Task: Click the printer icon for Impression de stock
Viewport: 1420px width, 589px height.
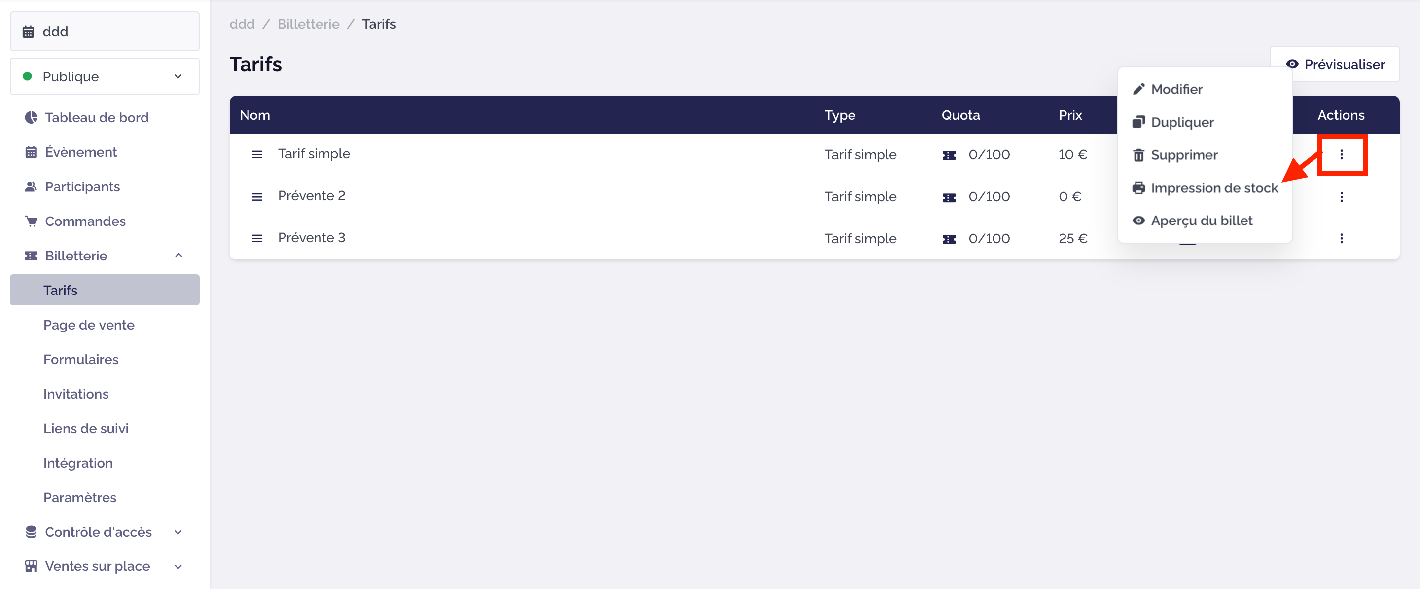Action: pos(1138,188)
